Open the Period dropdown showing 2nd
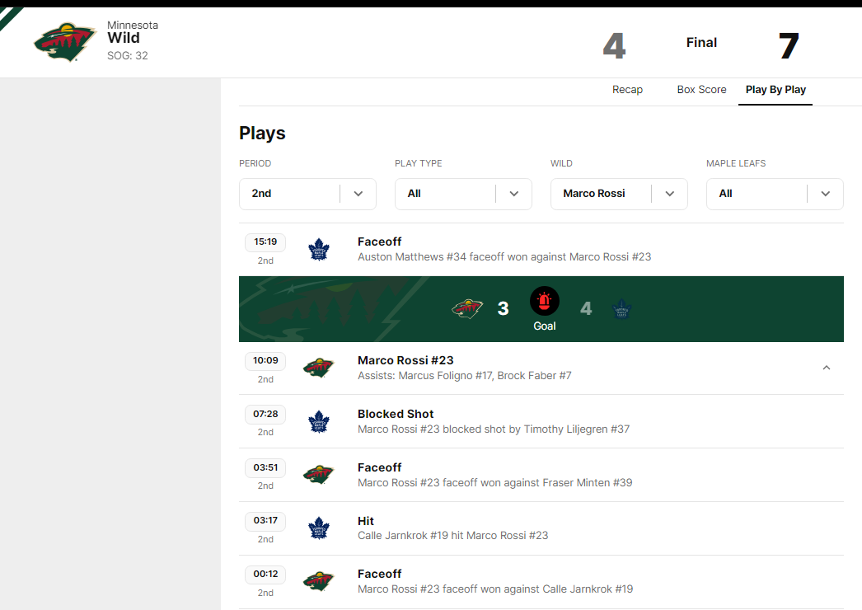 307,194
